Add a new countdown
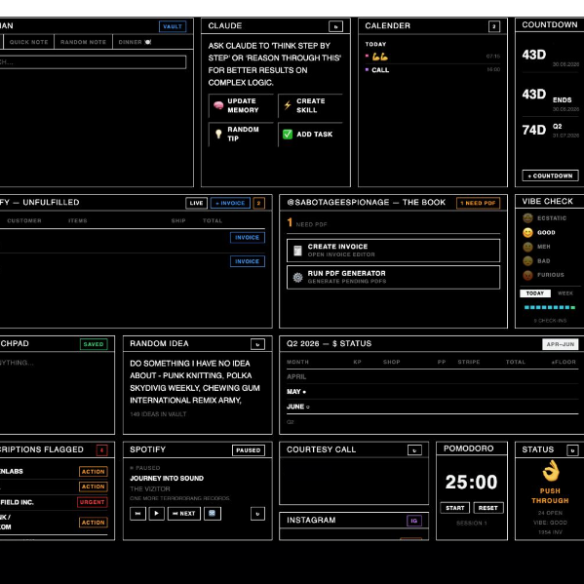The height and width of the screenshot is (584, 584). click(x=550, y=175)
